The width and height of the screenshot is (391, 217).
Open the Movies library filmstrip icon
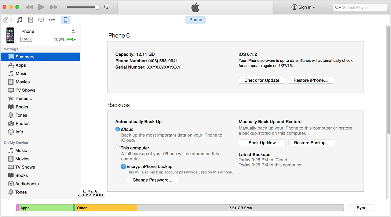point(30,20)
